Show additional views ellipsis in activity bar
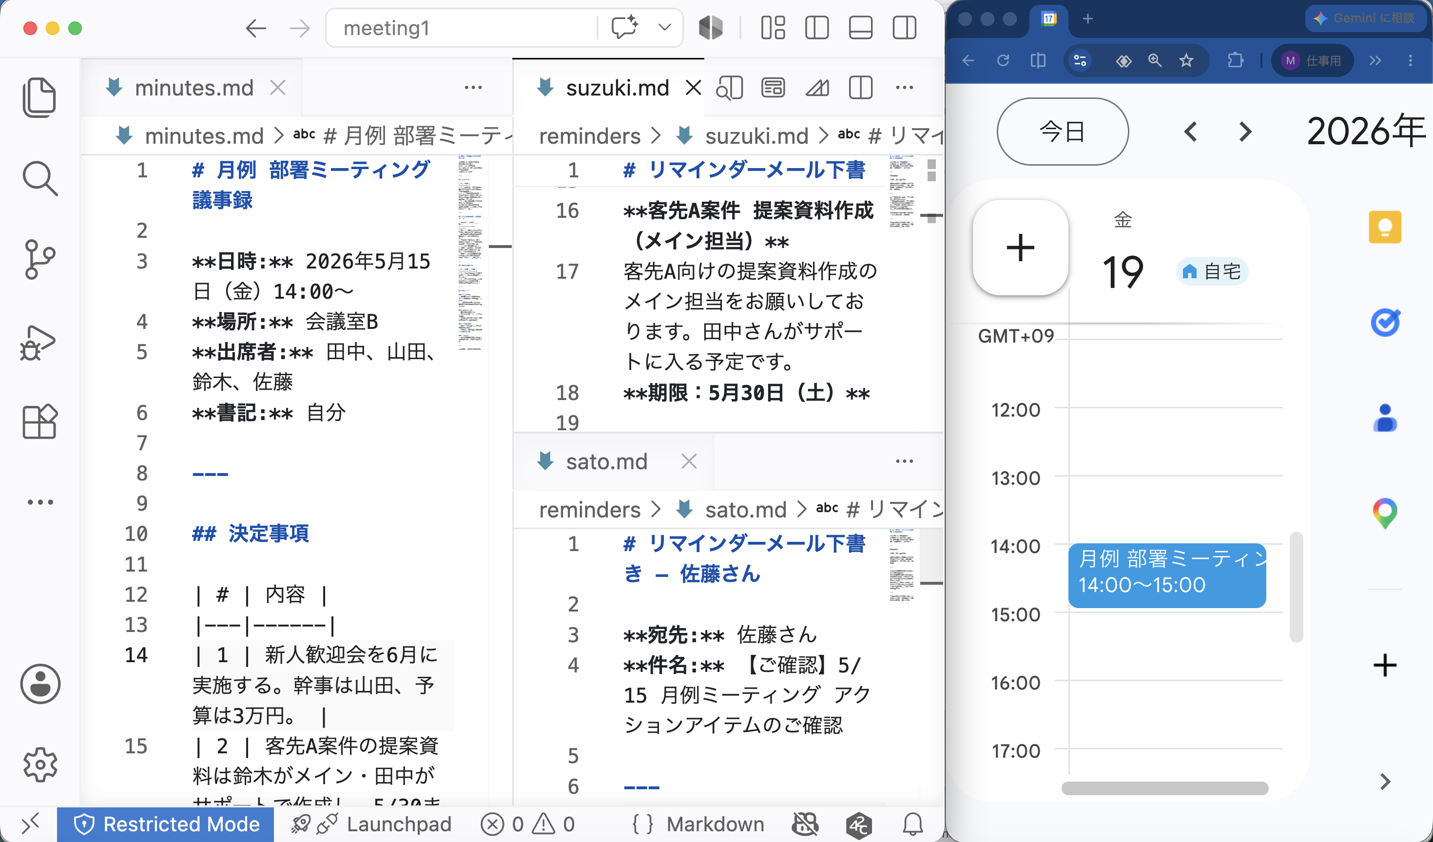Viewport: 1433px width, 842px height. click(40, 502)
